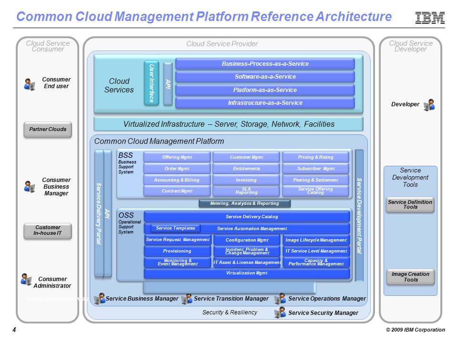Click the Virtualization Mgmt bar
458x343 pixels.
(247, 273)
